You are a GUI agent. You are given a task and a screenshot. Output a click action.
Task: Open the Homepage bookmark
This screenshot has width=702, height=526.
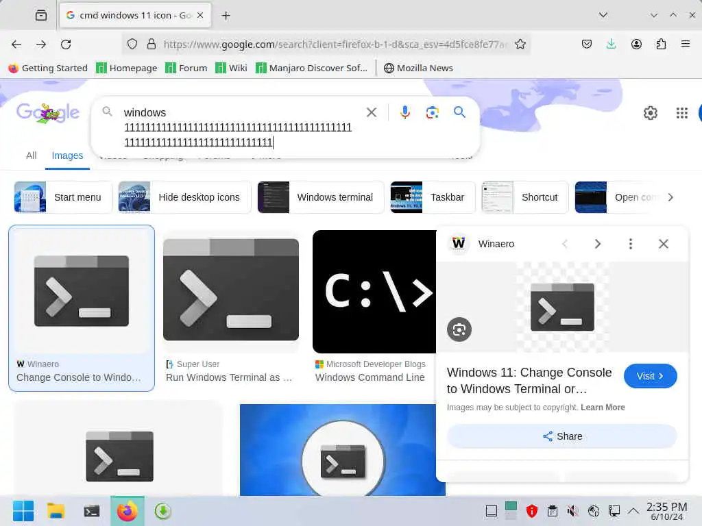coord(127,68)
